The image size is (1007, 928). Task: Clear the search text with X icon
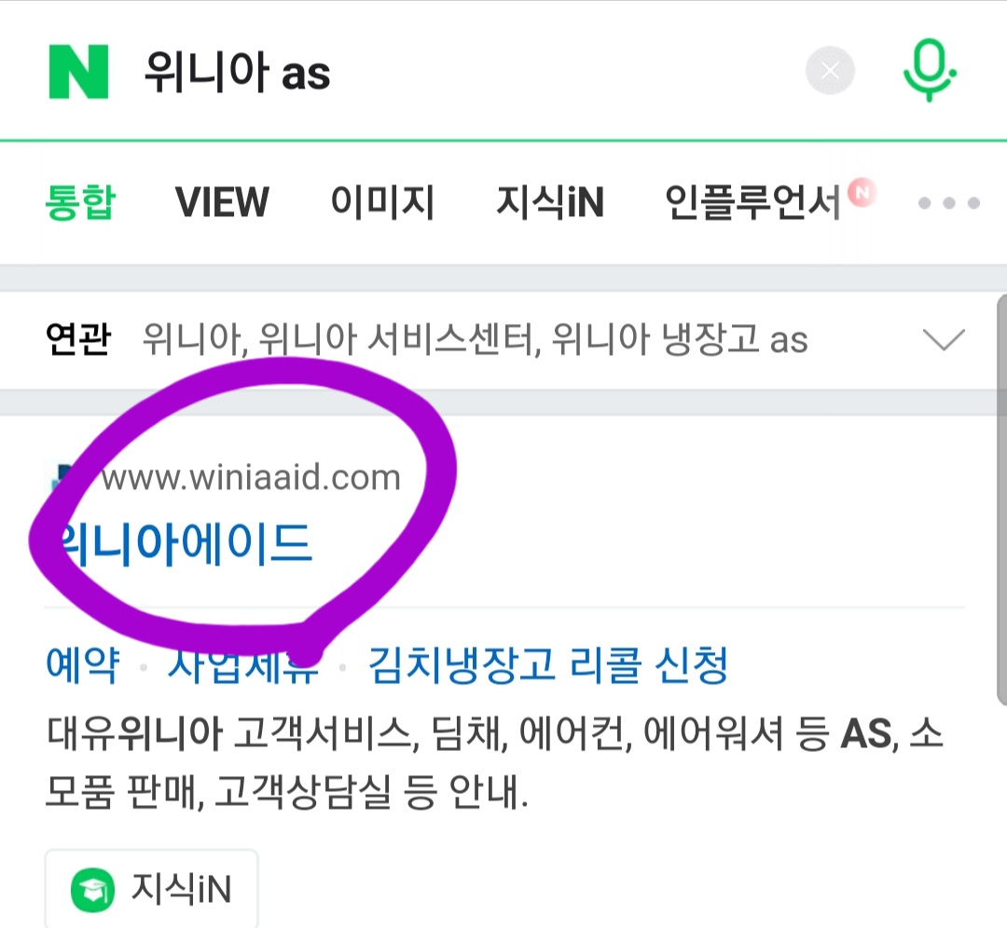coord(830,71)
